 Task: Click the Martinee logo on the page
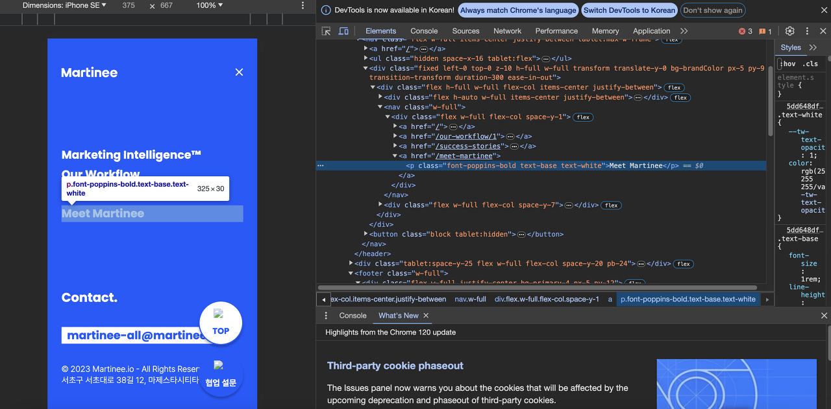pos(90,73)
